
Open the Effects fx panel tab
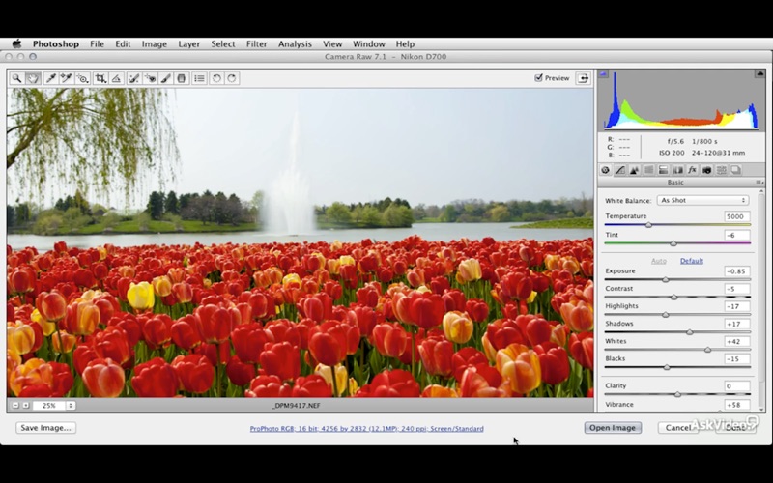point(692,170)
